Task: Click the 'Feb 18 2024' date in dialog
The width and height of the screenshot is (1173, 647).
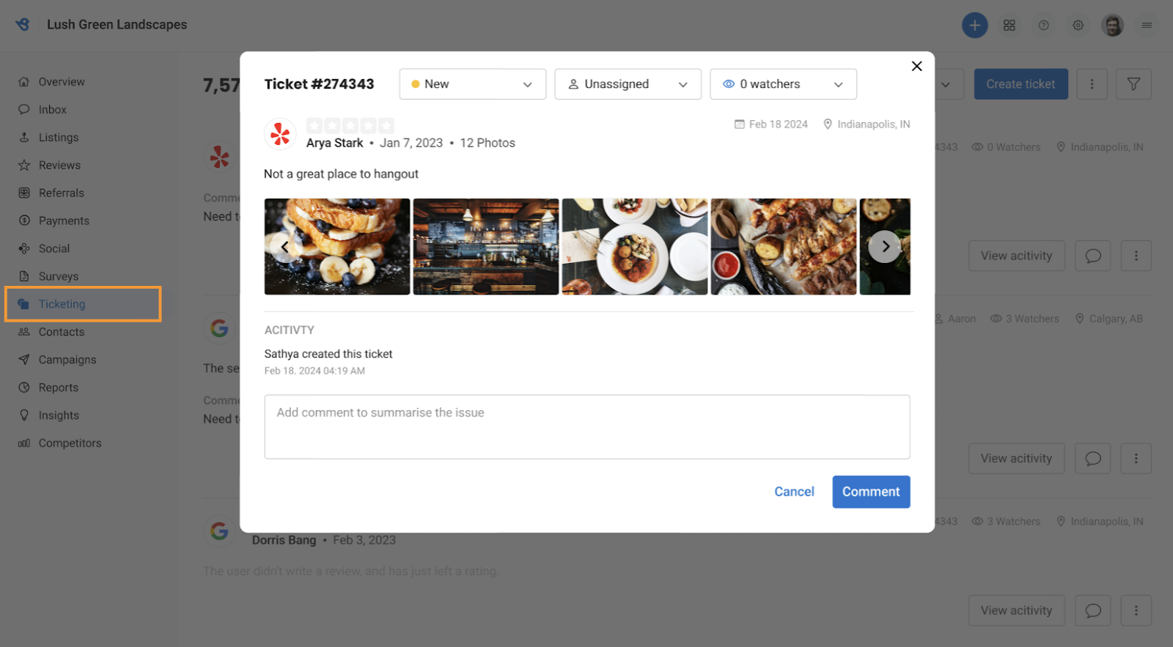Action: [x=778, y=125]
